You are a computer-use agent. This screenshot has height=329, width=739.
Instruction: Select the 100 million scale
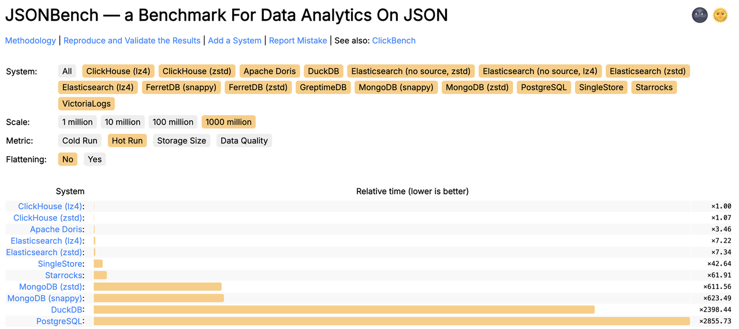pyautogui.click(x=173, y=122)
